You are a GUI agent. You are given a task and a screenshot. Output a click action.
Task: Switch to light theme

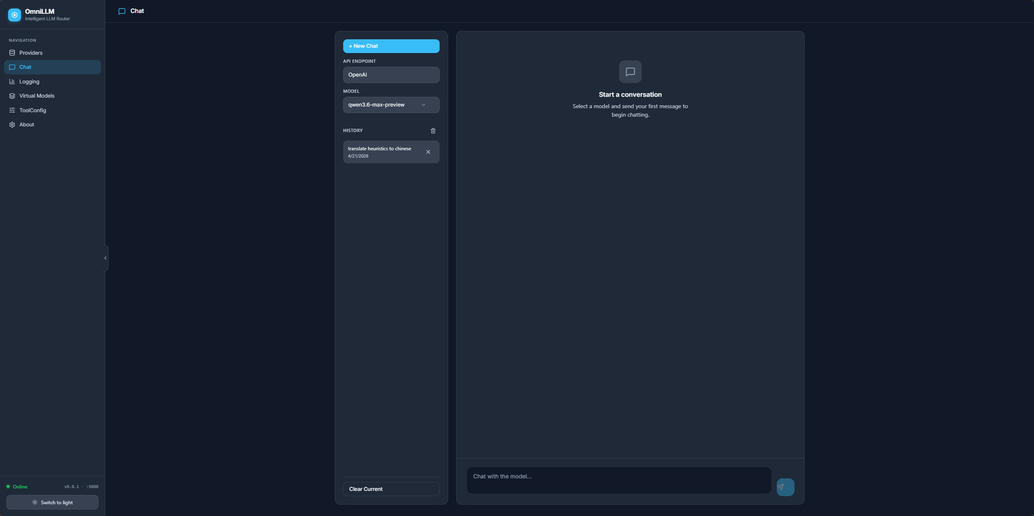(52, 502)
